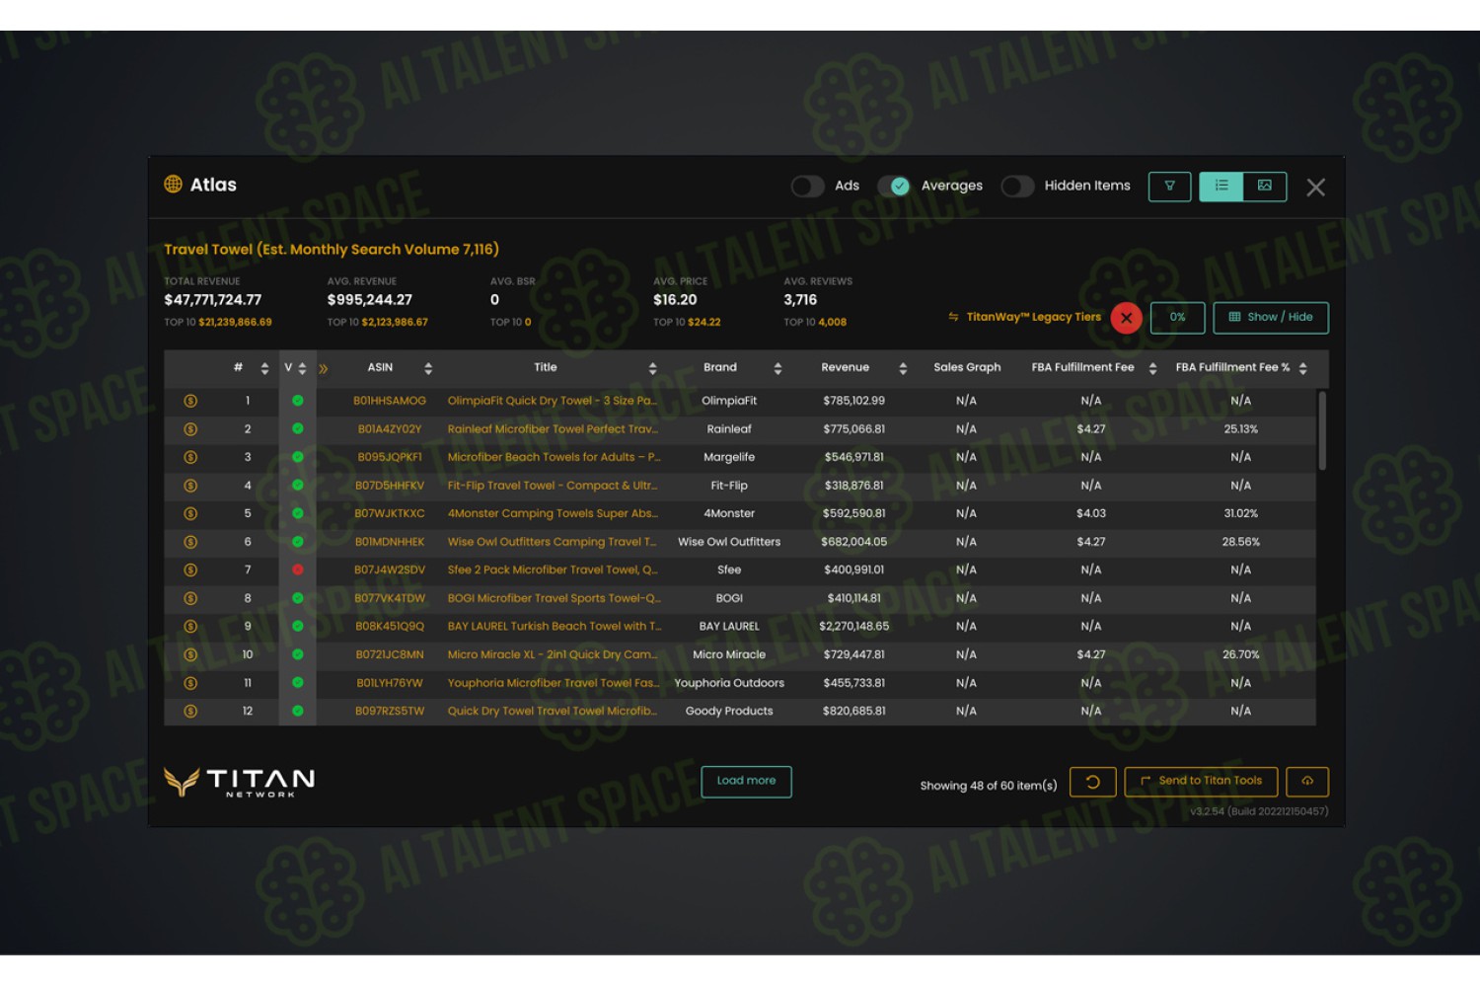Open Micro Miracle XL title link

coord(553,654)
